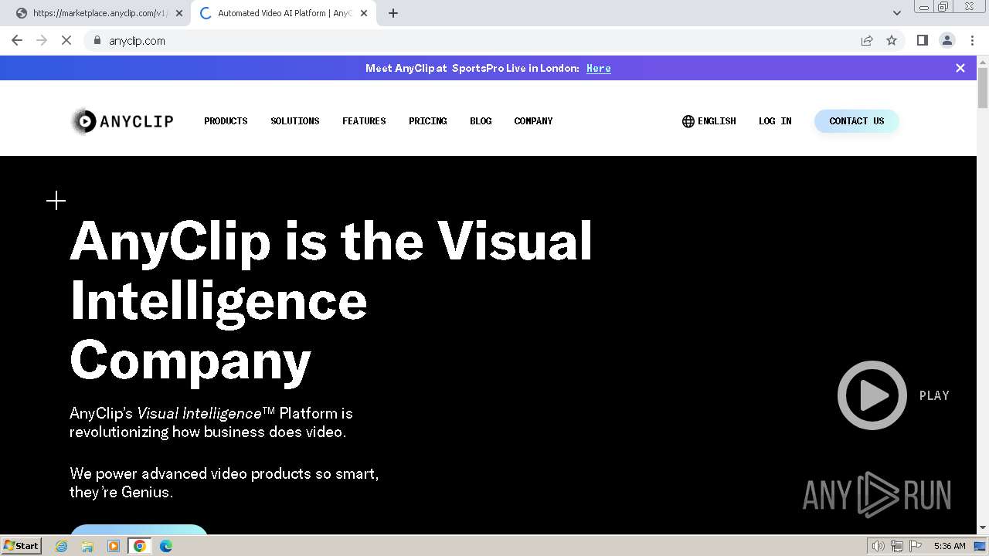989x556 pixels.
Task: Click the scrollbar down arrow
Action: [983, 528]
